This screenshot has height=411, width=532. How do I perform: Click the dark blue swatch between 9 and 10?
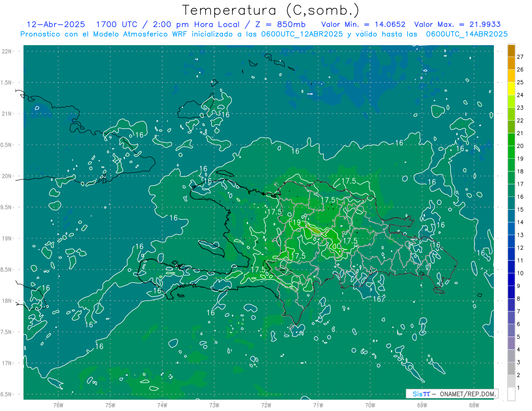pyautogui.click(x=511, y=280)
